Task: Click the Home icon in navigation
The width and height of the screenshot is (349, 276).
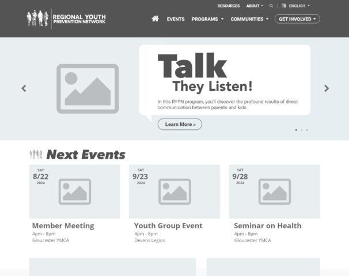Action: [x=155, y=19]
